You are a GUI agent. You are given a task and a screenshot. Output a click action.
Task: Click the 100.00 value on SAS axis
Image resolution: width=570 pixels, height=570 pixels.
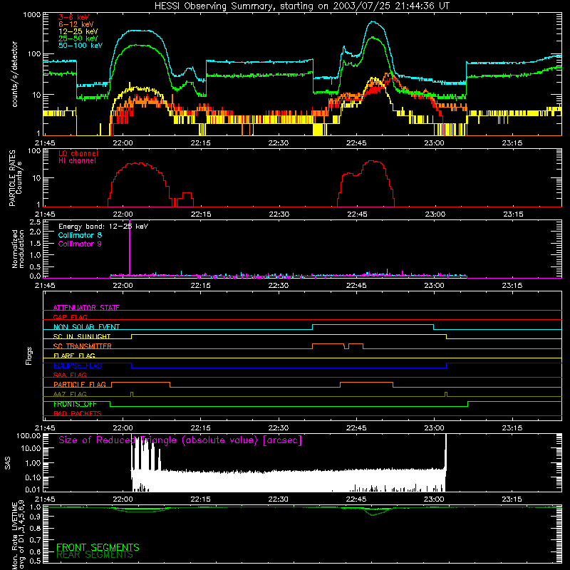point(28,435)
